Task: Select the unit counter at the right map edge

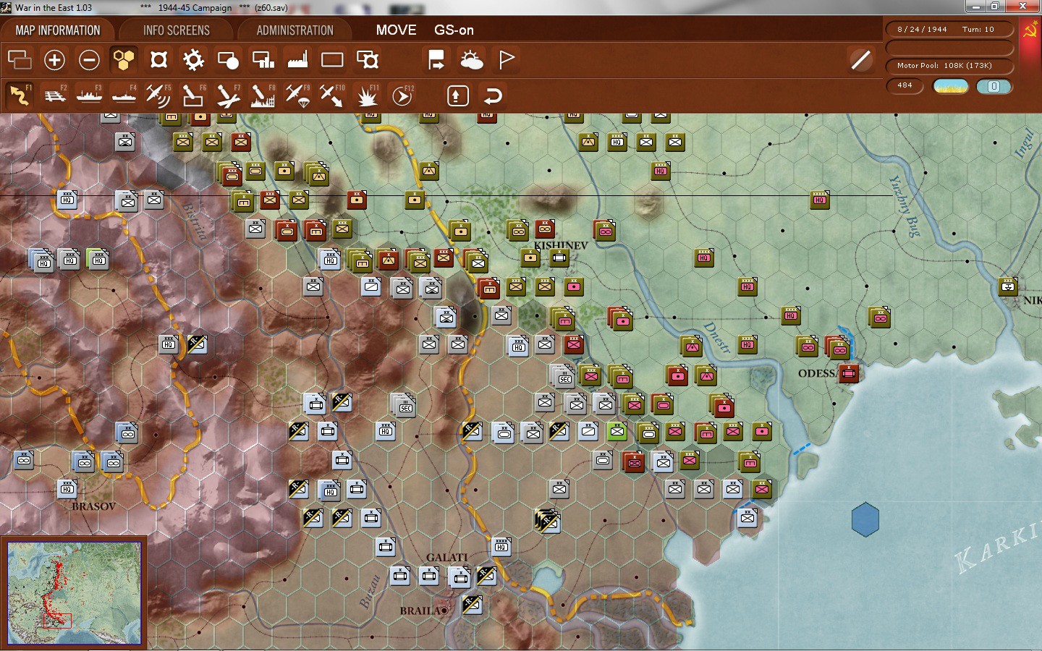Action: (x=1008, y=286)
